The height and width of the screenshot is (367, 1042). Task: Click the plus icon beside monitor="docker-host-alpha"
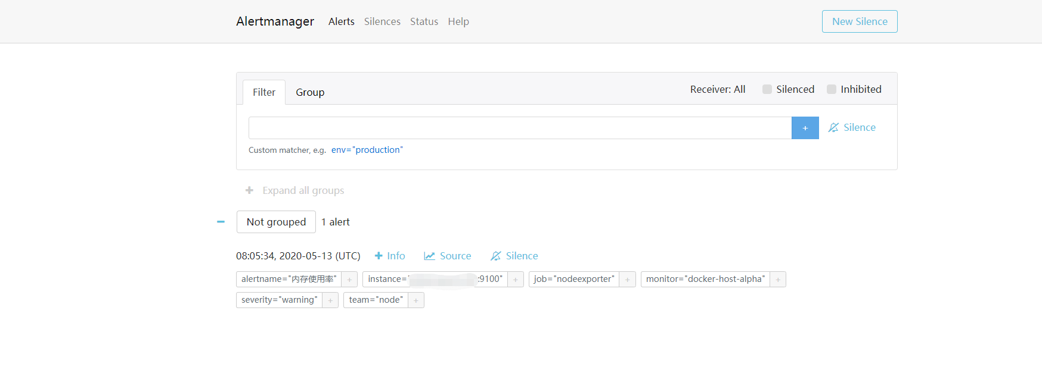click(778, 279)
